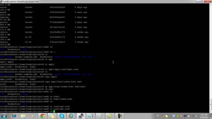Open PuTTY system menu icon in title bar
The width and height of the screenshot is (212, 119).
tap(1, 2)
